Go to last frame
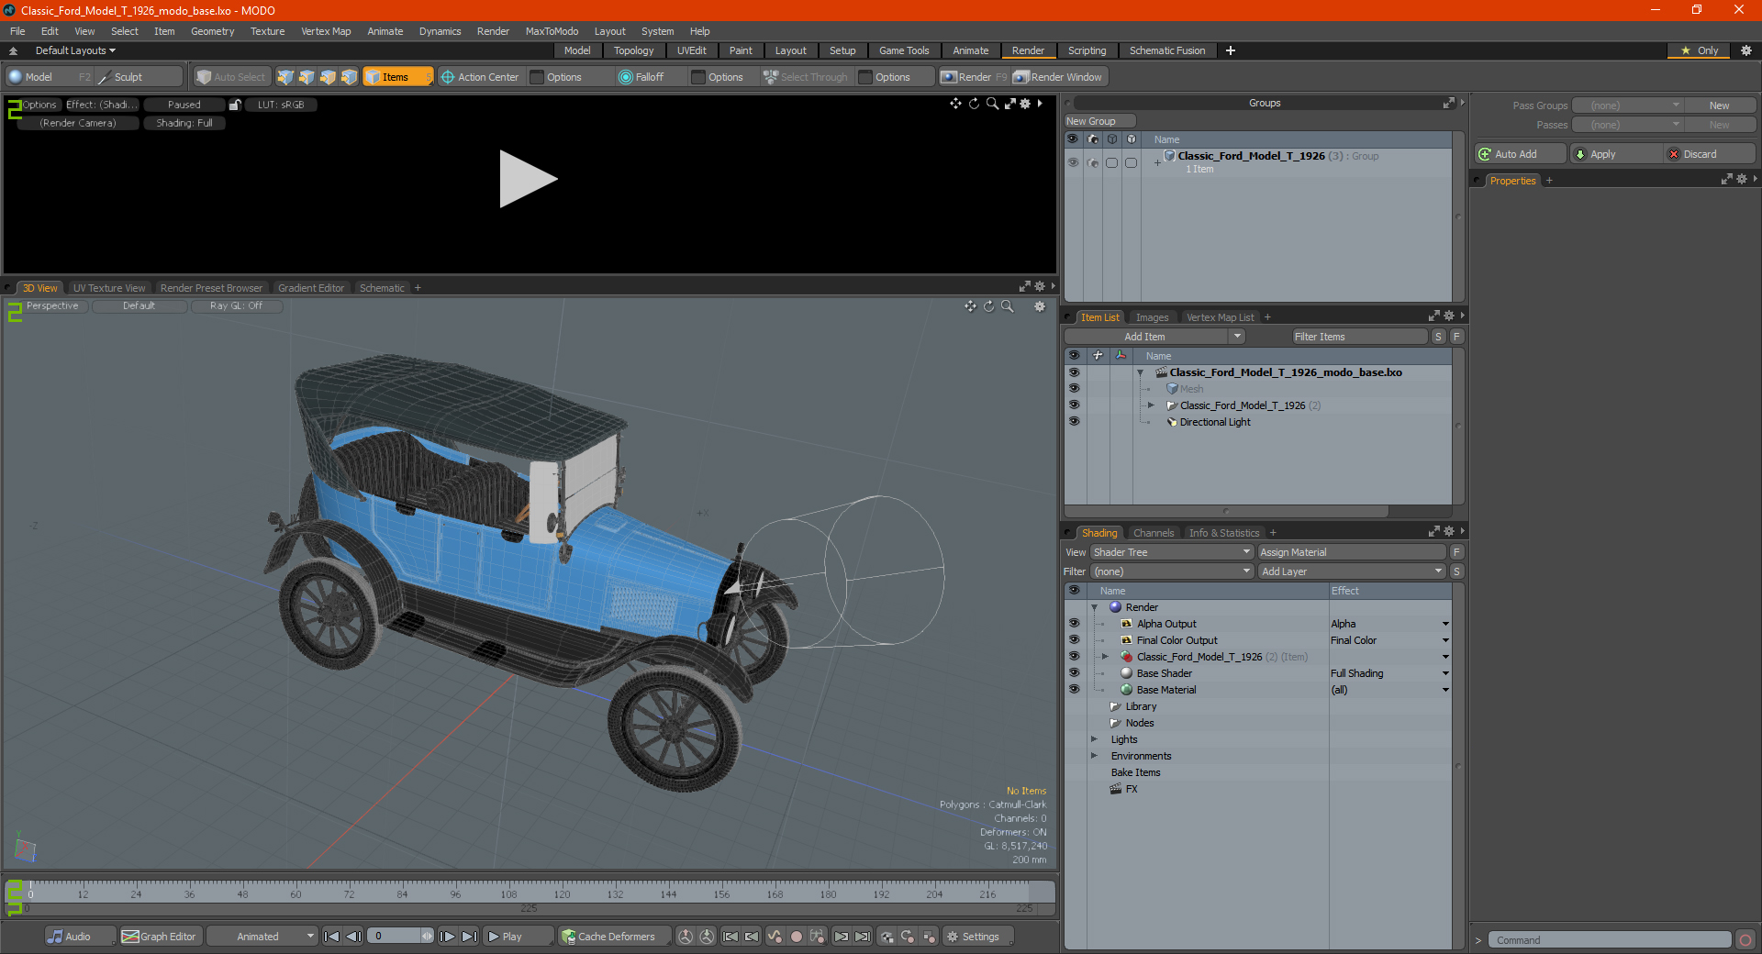This screenshot has height=954, width=1762. coord(469,937)
